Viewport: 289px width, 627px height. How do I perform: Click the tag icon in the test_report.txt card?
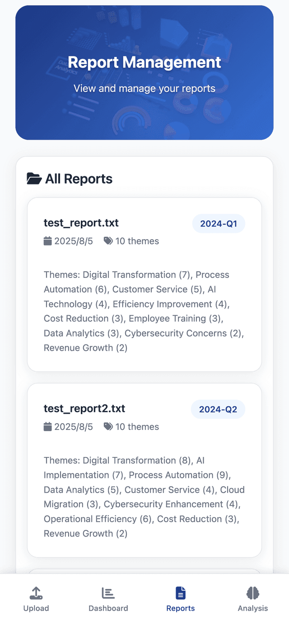(108, 241)
